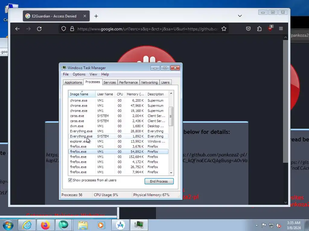The height and width of the screenshot is (231, 309).
Task: Launch Internet Explorer from the taskbar
Action: (x=27, y=225)
